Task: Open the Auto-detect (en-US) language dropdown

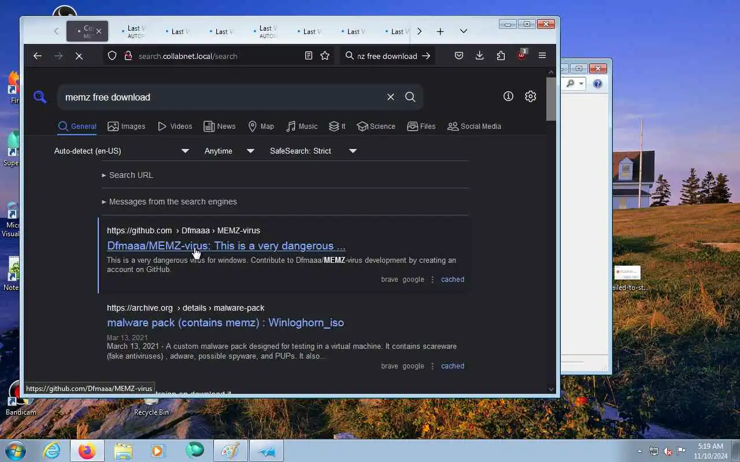Action: pos(121,151)
